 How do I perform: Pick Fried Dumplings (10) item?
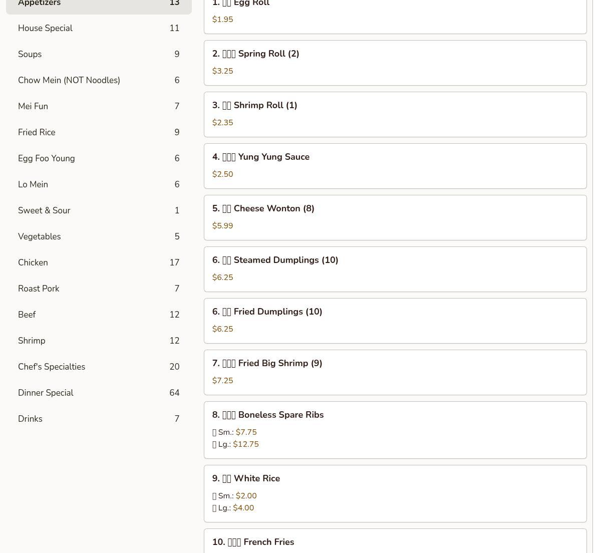click(x=395, y=321)
